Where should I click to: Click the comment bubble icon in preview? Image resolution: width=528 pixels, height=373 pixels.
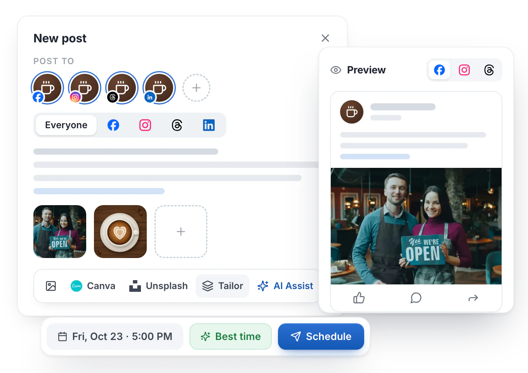coord(416,298)
